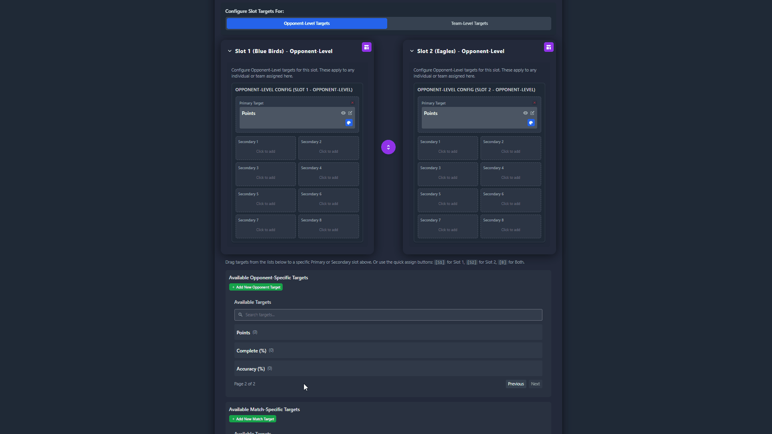Add target to Slot 2 Secondary 8
Screen dimensions: 772x434
click(511, 227)
